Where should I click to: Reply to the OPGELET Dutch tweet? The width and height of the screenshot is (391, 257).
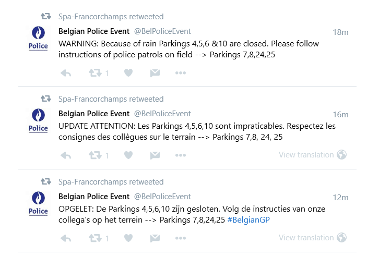[x=66, y=238]
